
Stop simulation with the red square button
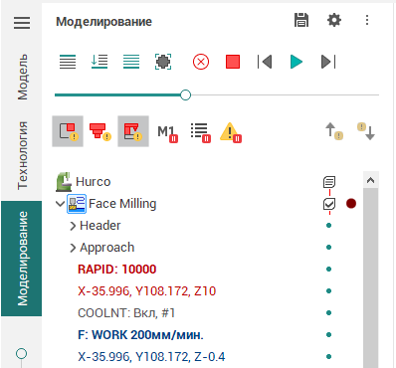tap(233, 62)
